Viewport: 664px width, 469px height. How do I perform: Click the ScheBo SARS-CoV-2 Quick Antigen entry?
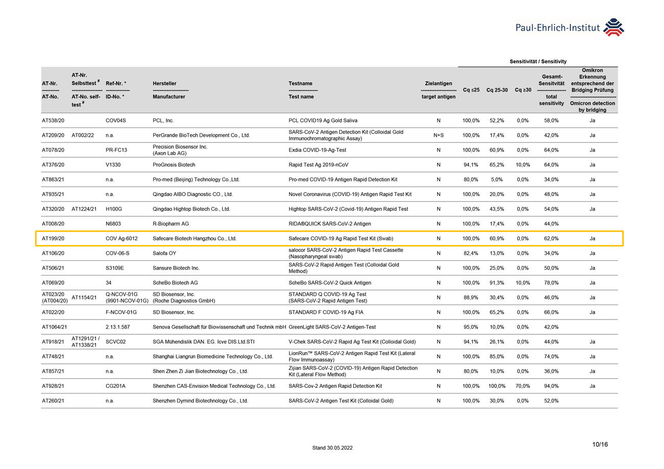[329, 283]
